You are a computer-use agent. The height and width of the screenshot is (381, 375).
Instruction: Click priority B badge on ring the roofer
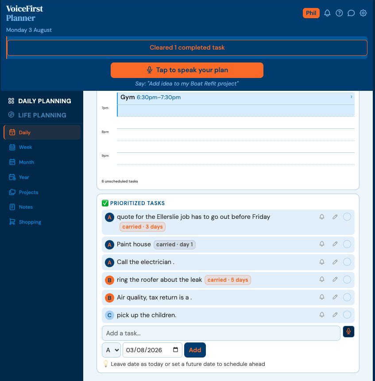click(109, 280)
